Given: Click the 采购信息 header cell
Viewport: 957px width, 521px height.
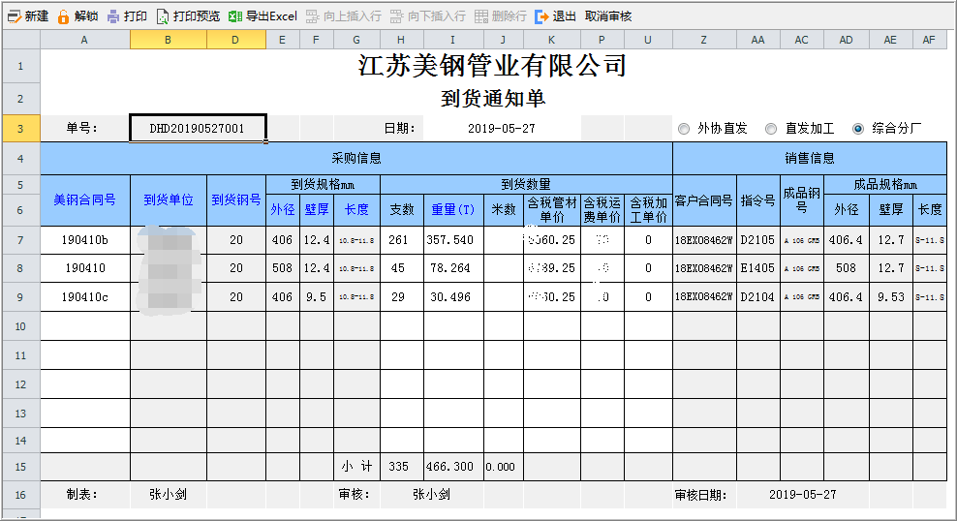Looking at the screenshot, I should [356, 158].
